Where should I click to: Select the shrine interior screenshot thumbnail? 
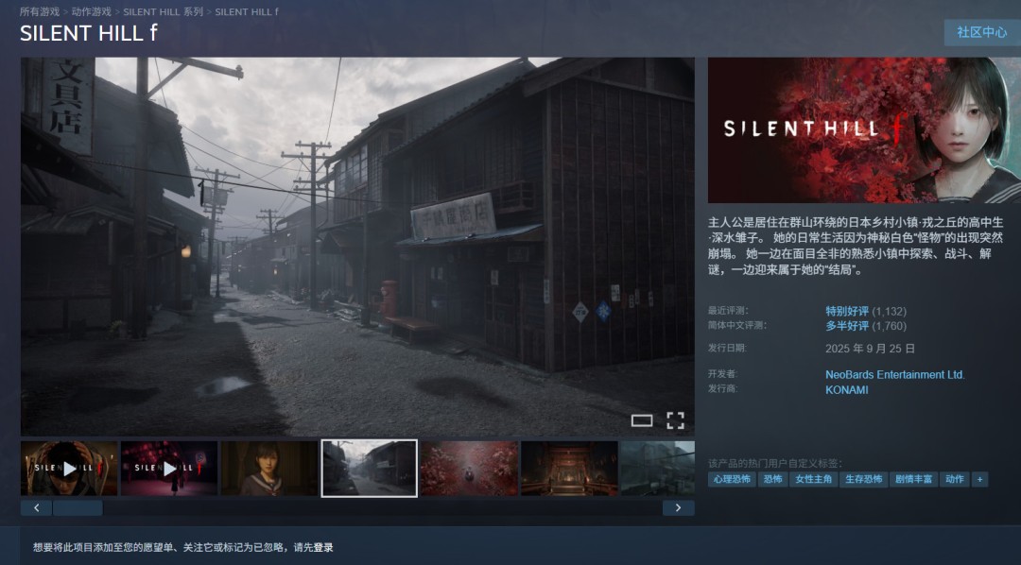pos(569,468)
